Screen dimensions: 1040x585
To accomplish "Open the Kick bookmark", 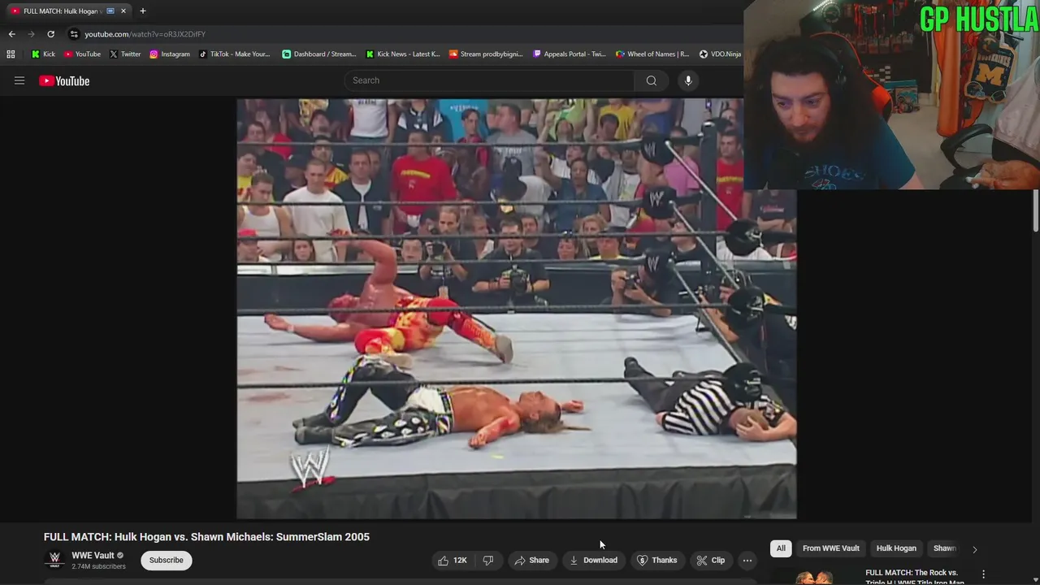I will click(x=43, y=54).
